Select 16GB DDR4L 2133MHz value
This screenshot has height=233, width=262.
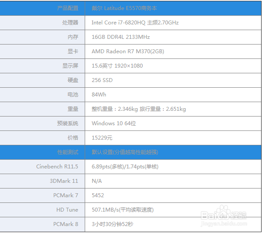tap(121, 37)
